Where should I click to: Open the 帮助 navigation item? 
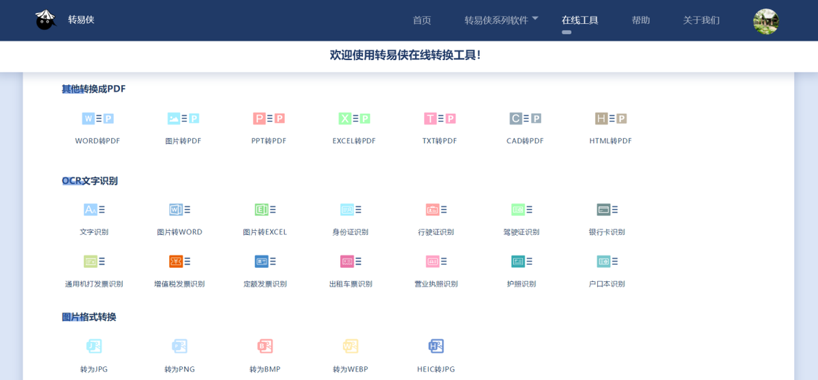coord(641,20)
